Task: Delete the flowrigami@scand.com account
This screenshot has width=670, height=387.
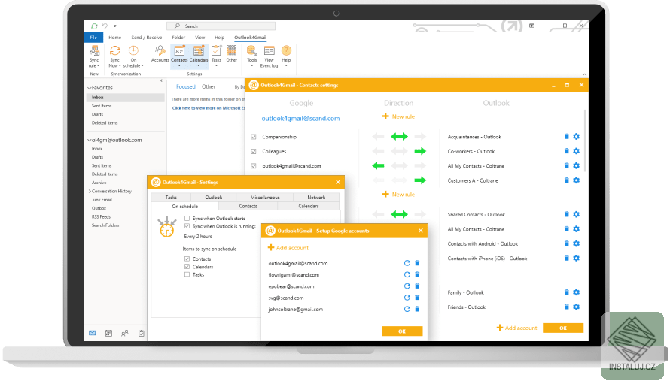Action: 418,275
